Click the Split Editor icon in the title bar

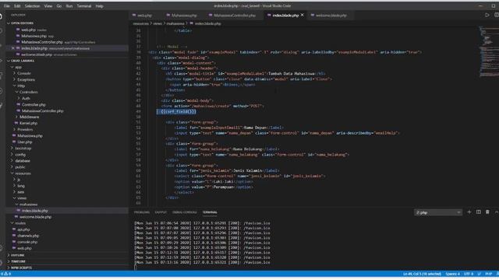pyautogui.click(x=497, y=15)
